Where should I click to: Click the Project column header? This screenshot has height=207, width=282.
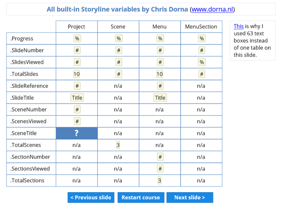(x=76, y=27)
